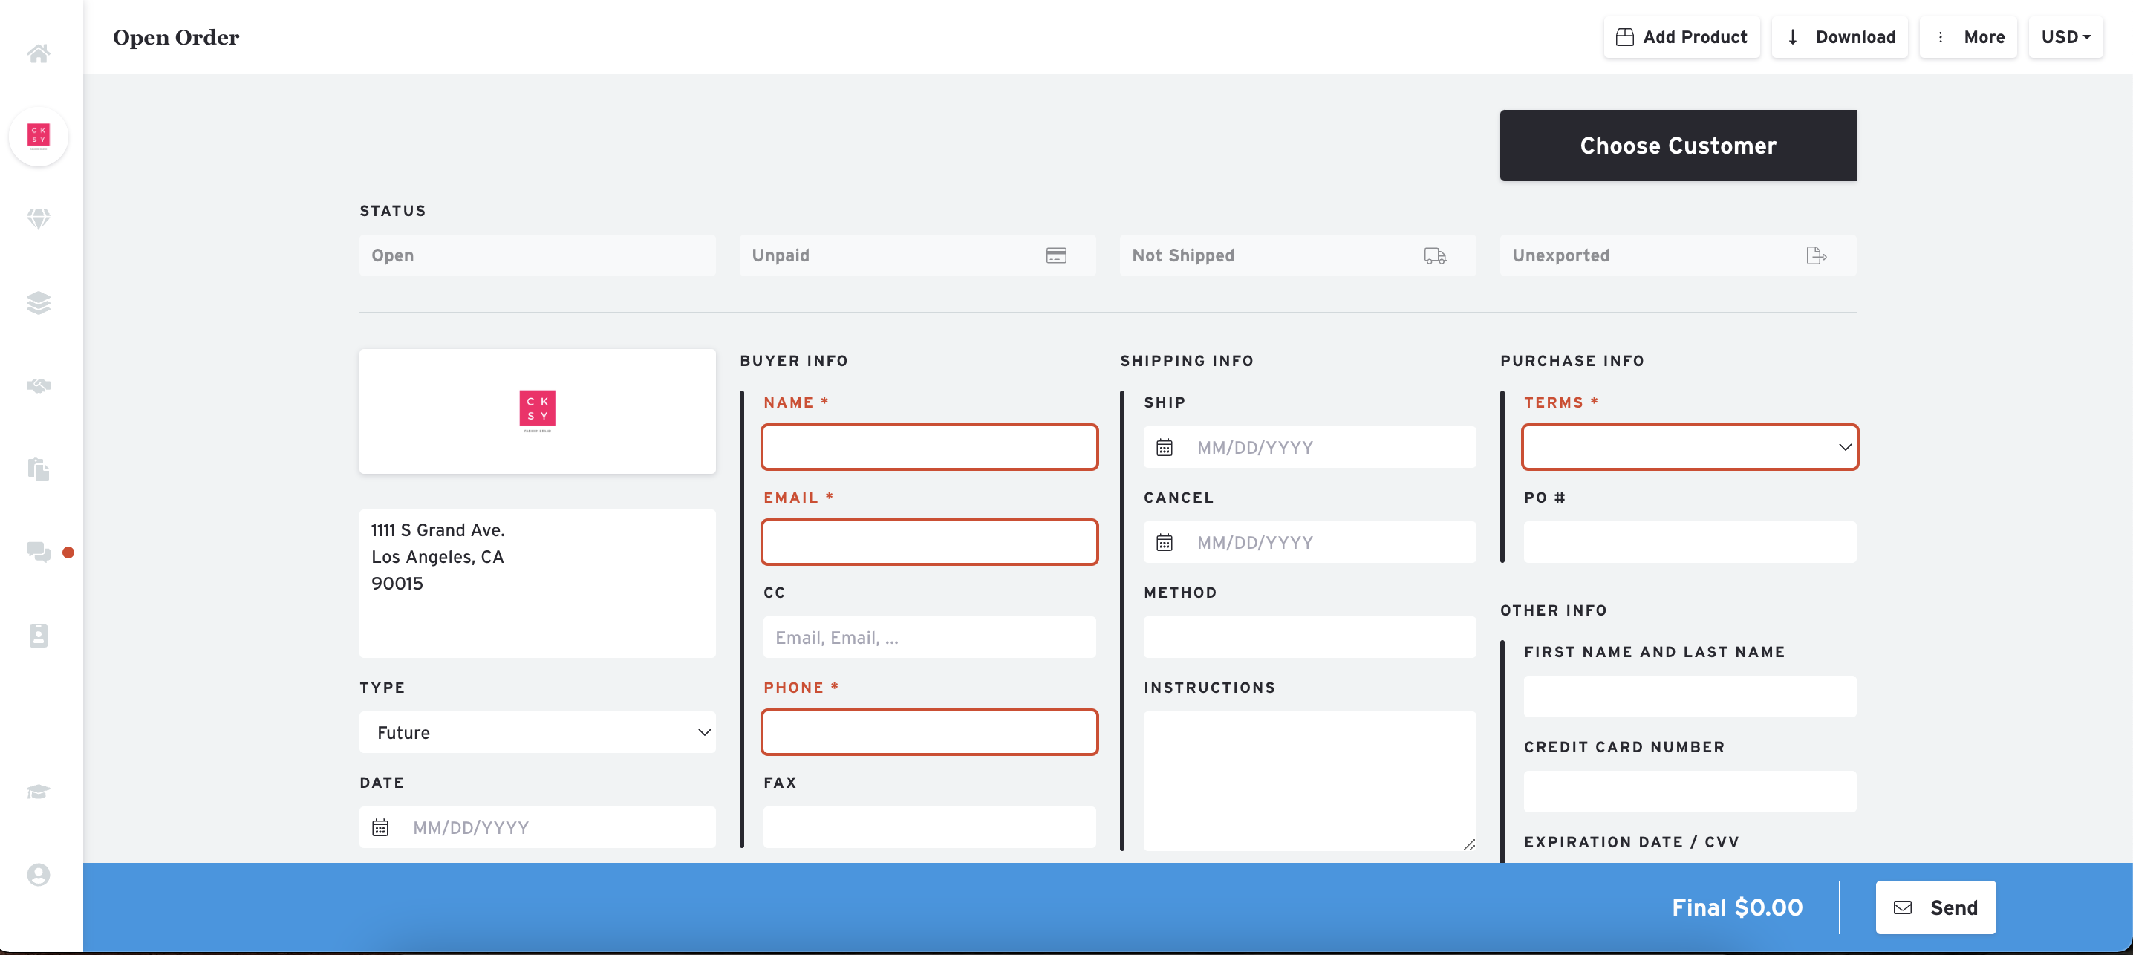This screenshot has width=2133, height=955.
Task: Click the calendar icon in Date field
Action: [x=380, y=827]
